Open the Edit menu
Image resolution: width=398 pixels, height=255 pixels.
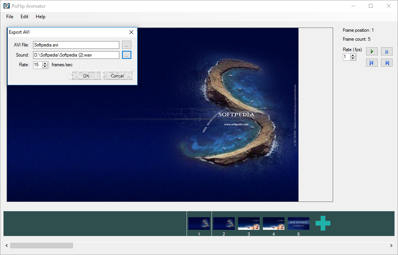24,17
